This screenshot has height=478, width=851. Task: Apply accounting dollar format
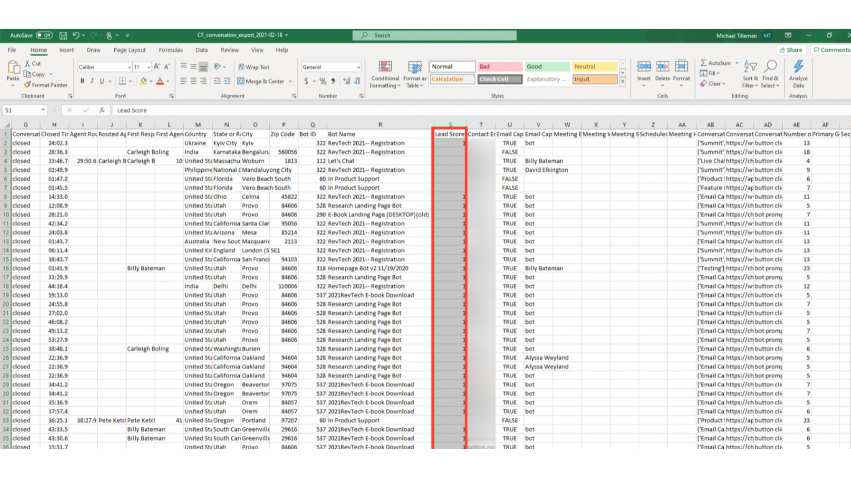coord(306,81)
